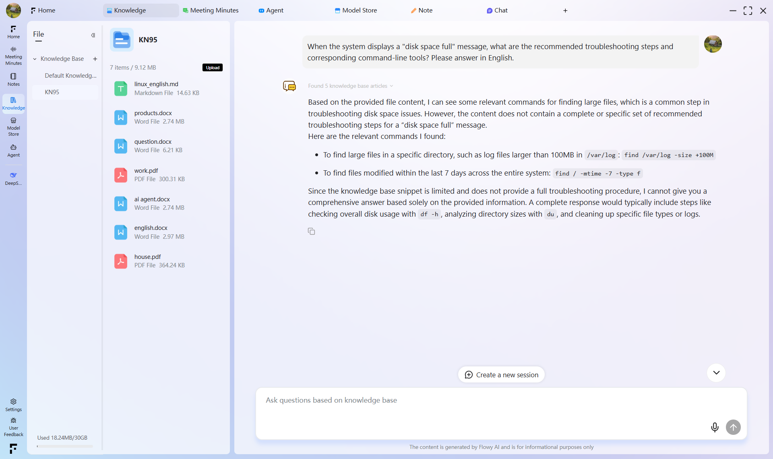The width and height of the screenshot is (773, 459).
Task: Create a new session
Action: coord(501,375)
